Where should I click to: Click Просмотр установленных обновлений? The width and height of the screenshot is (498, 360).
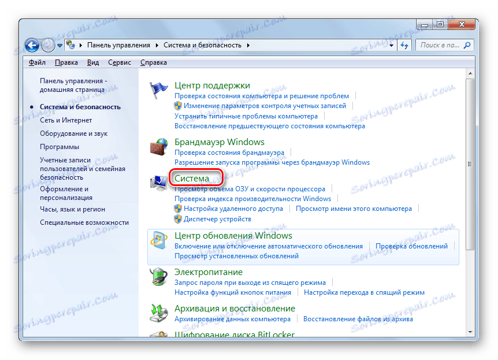[237, 256]
